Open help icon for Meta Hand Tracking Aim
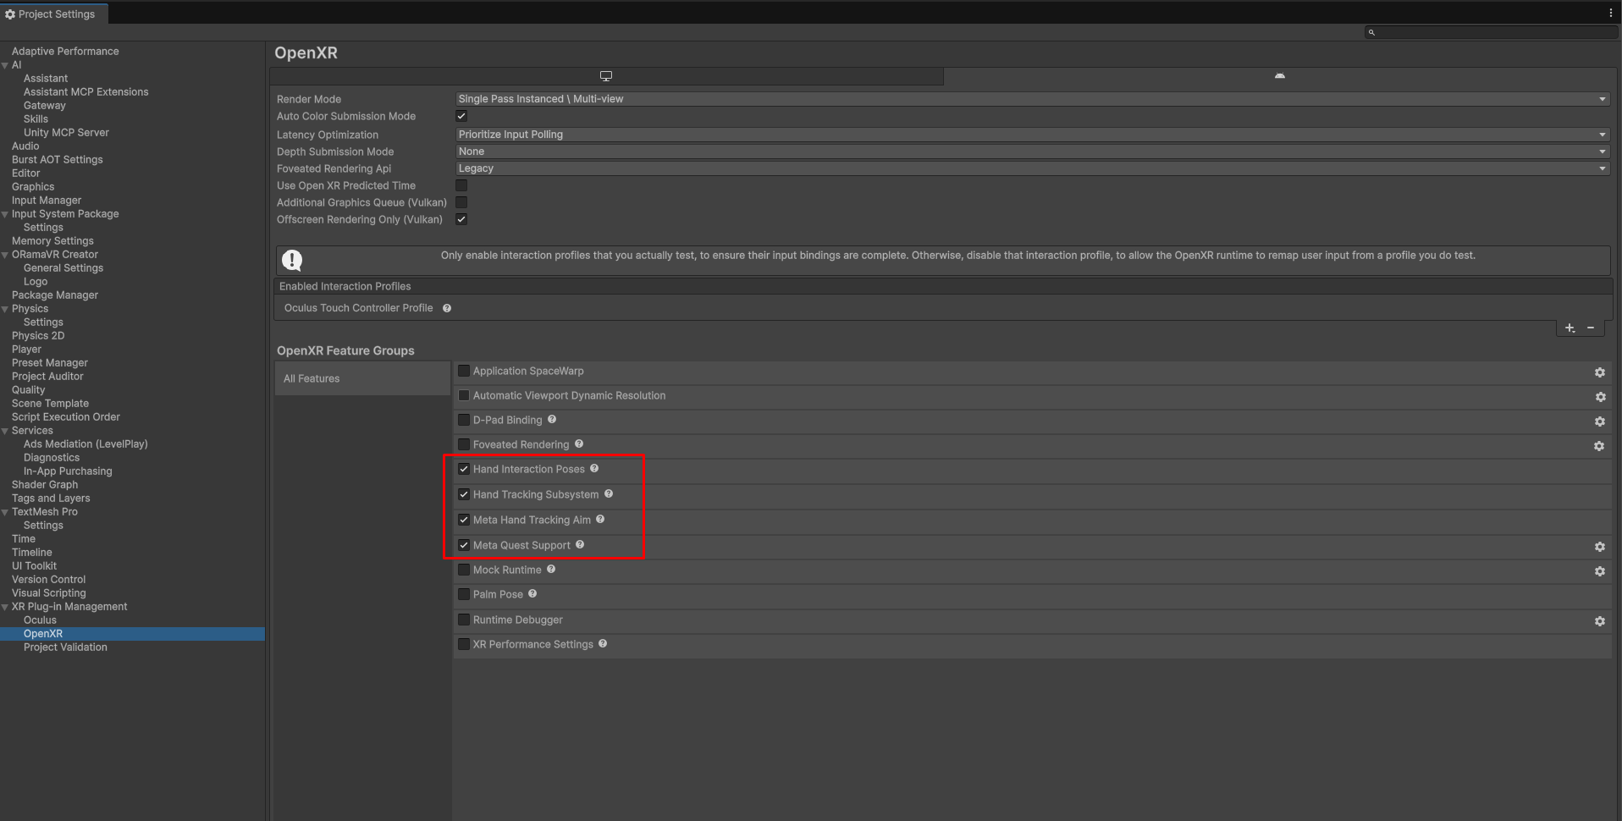The height and width of the screenshot is (821, 1622). point(600,519)
